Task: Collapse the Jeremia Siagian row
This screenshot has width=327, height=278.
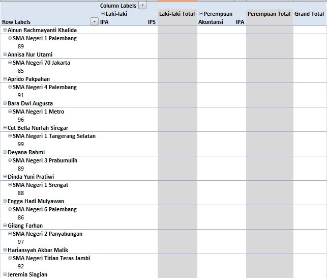Action: point(5,274)
